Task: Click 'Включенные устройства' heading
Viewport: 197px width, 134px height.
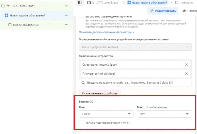Action: 96,56
